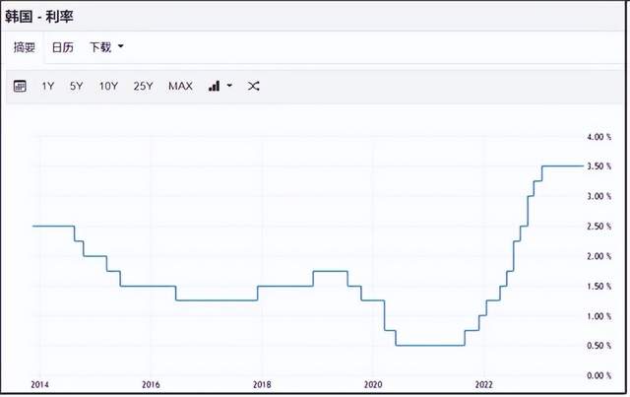Click the 3.50 % axis label
Screen dimensions: 630x397
point(599,166)
